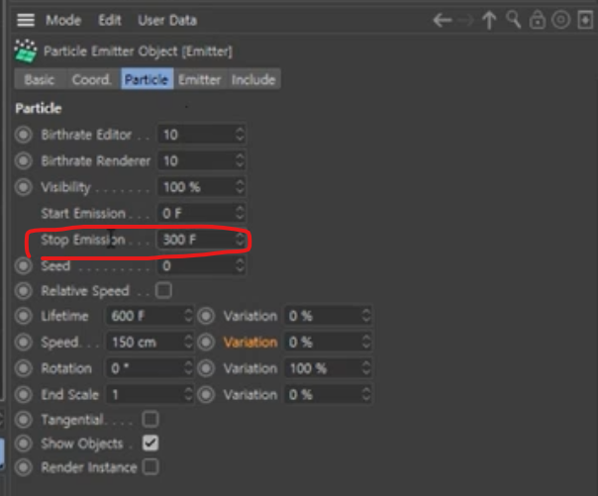Open the Mode menu
This screenshot has height=496, width=598.
tap(63, 20)
